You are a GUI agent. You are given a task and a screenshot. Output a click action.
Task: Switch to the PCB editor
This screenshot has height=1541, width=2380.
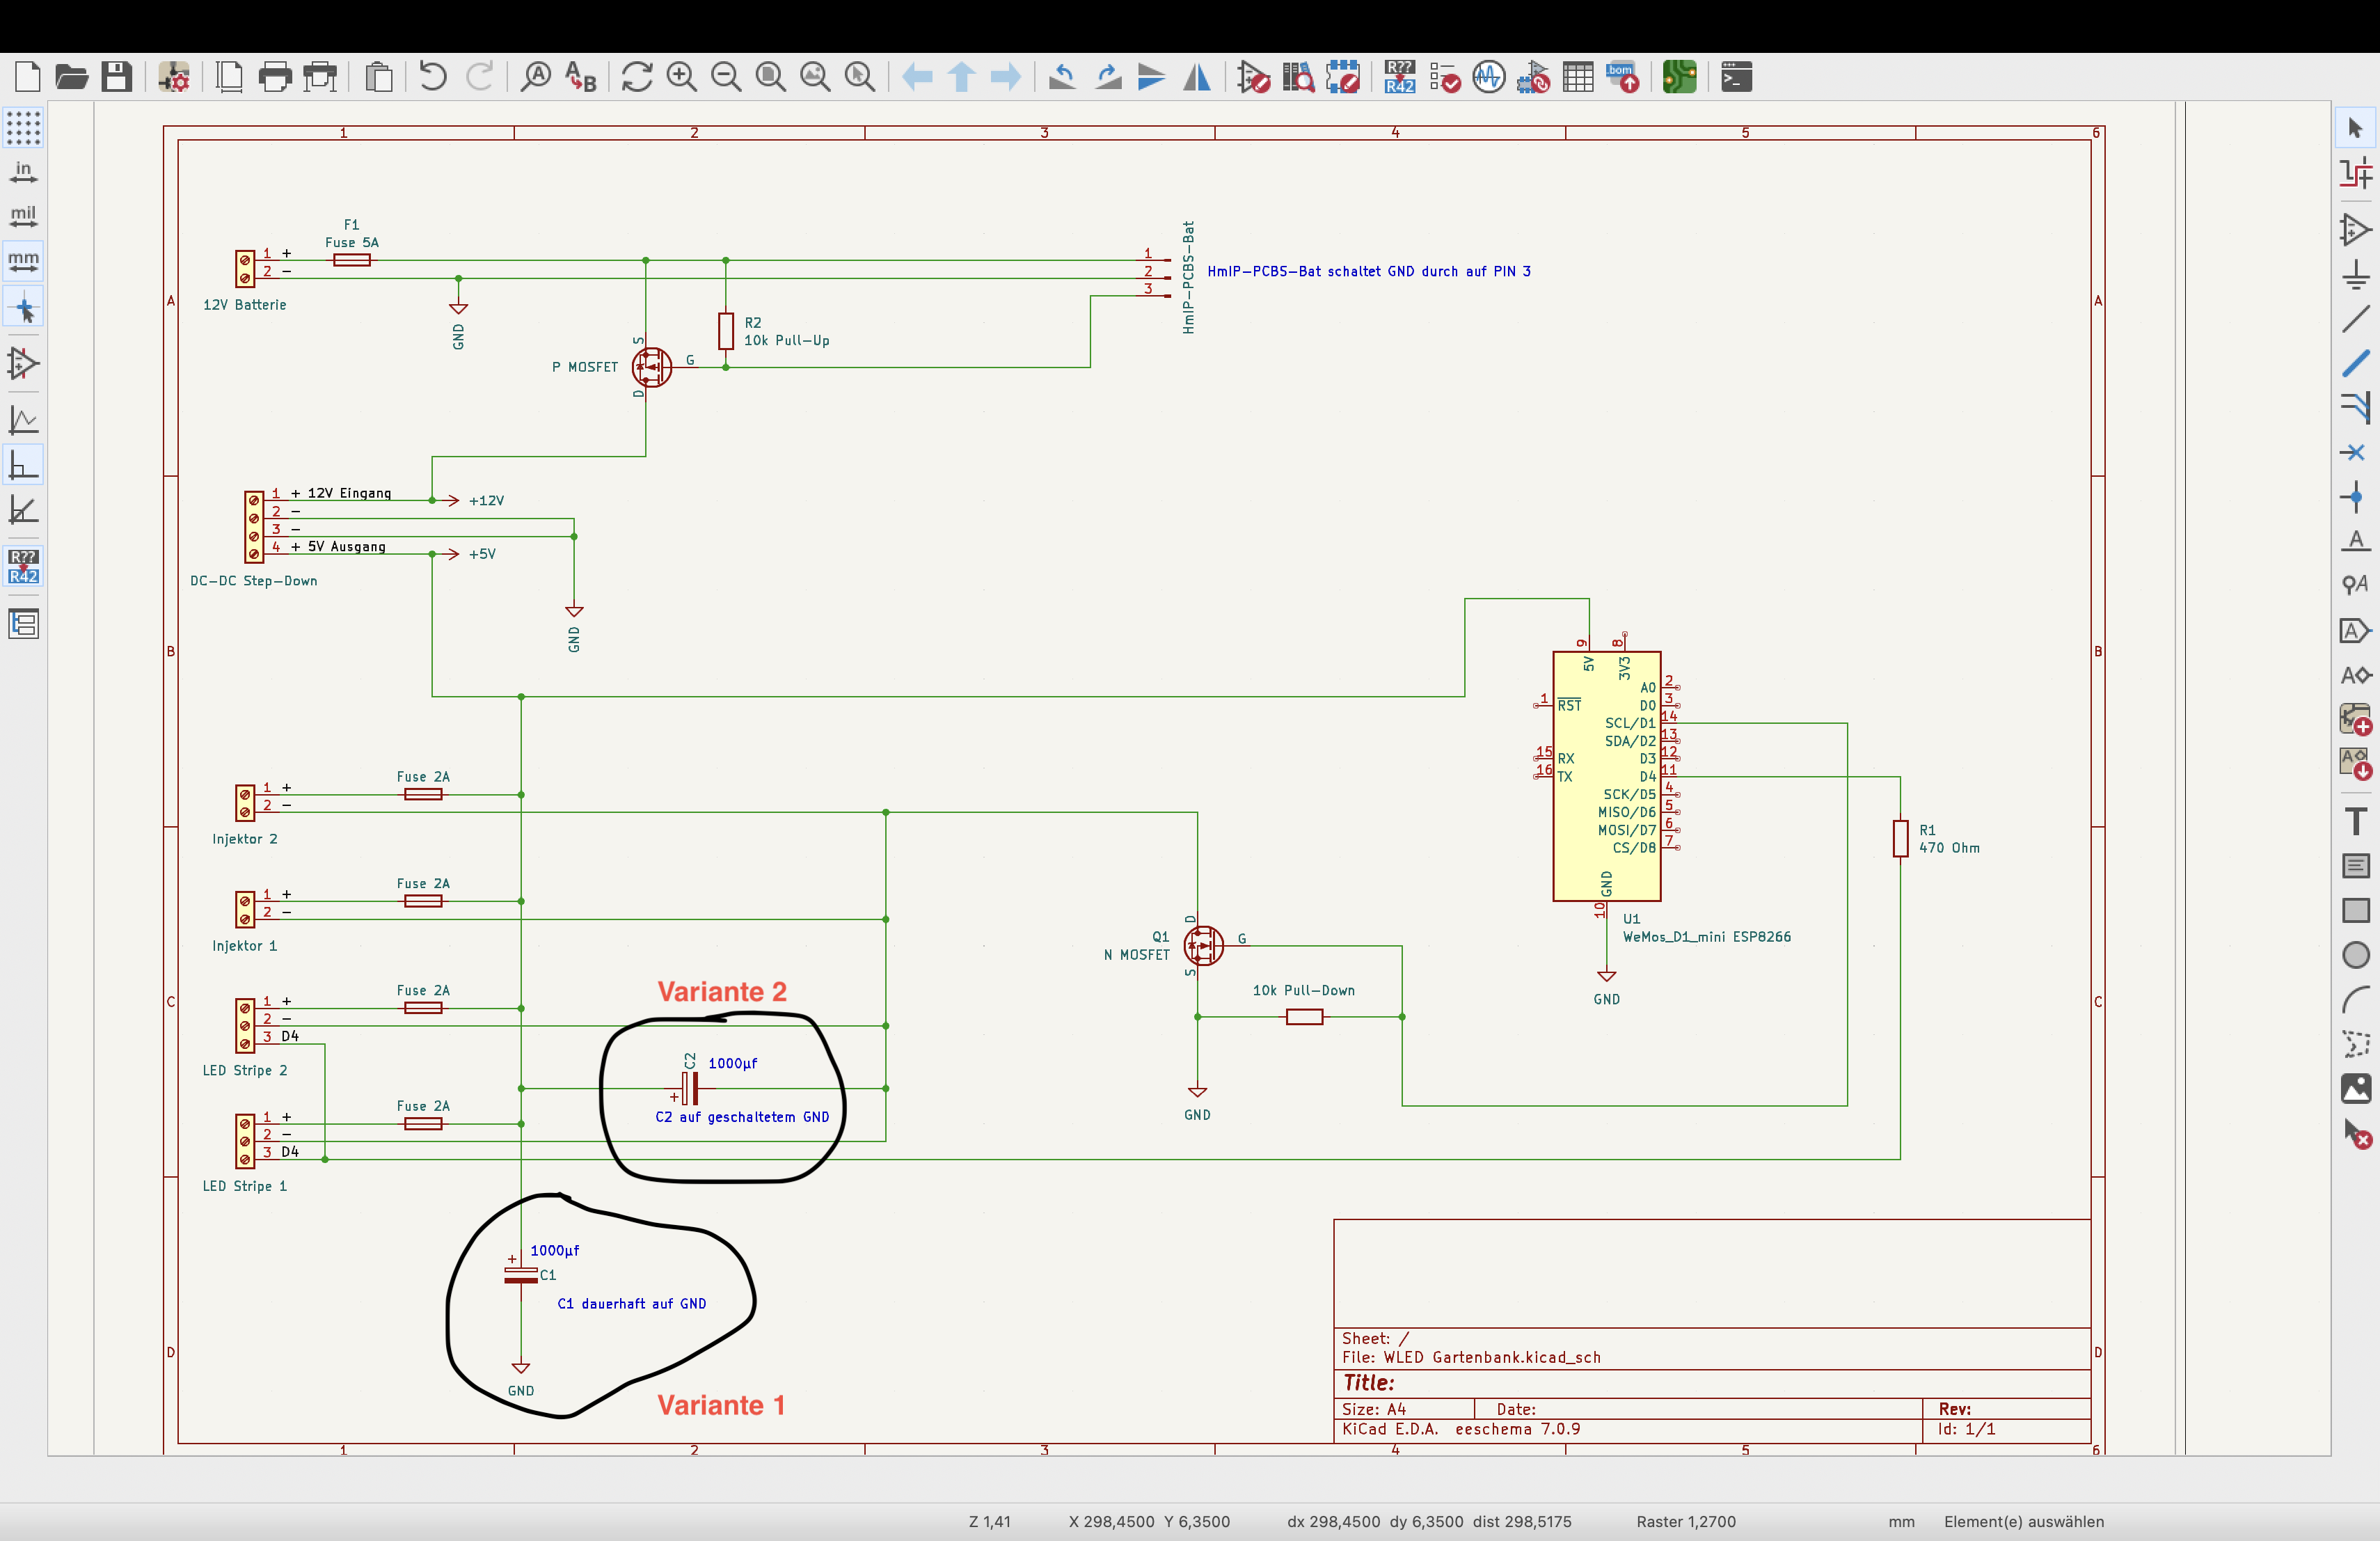tap(1680, 77)
